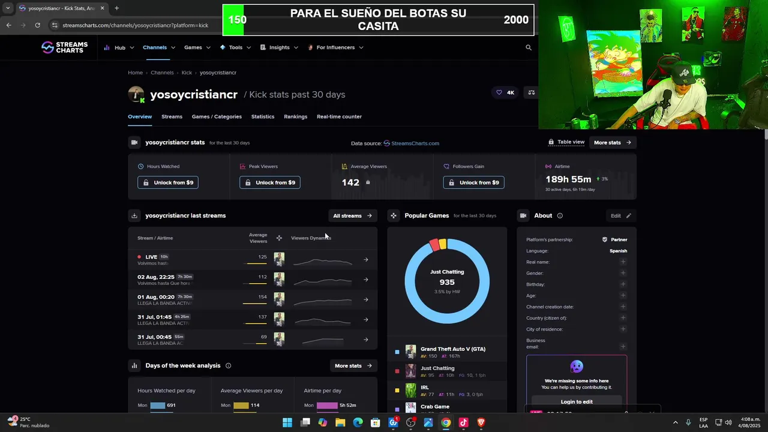This screenshot has height=432, width=768.
Task: Switch to the Statistics tab
Action: [263, 116]
